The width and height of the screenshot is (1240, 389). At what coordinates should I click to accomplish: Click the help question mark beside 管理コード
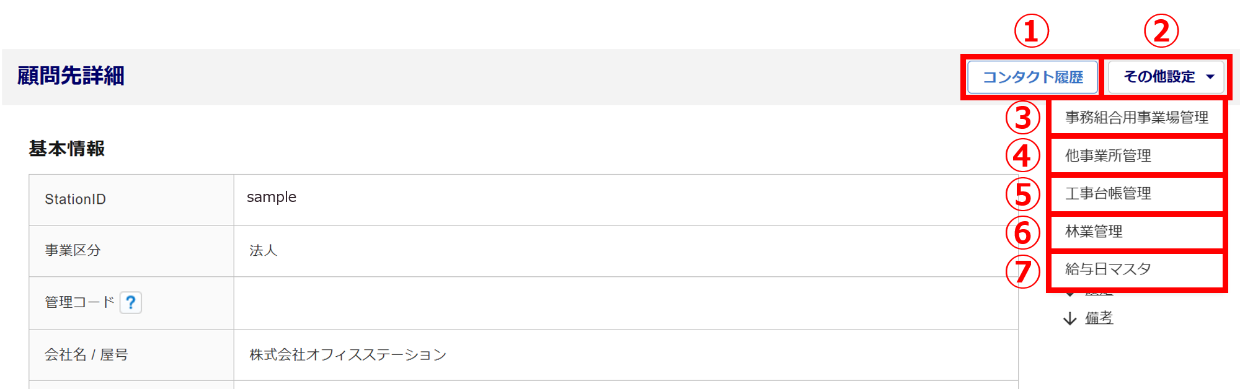[130, 302]
